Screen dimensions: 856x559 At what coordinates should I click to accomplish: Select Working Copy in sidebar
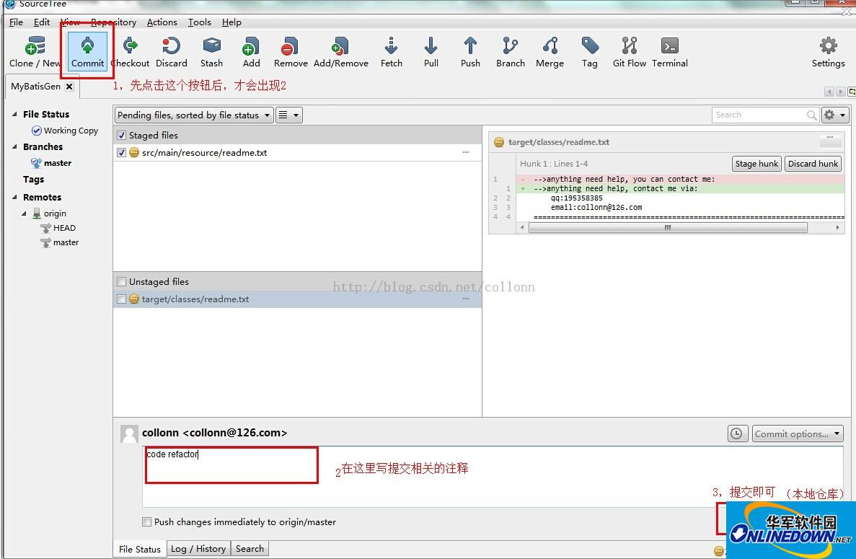65,131
